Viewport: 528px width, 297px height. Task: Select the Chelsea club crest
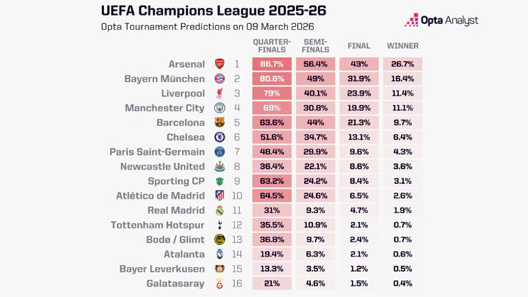point(219,137)
